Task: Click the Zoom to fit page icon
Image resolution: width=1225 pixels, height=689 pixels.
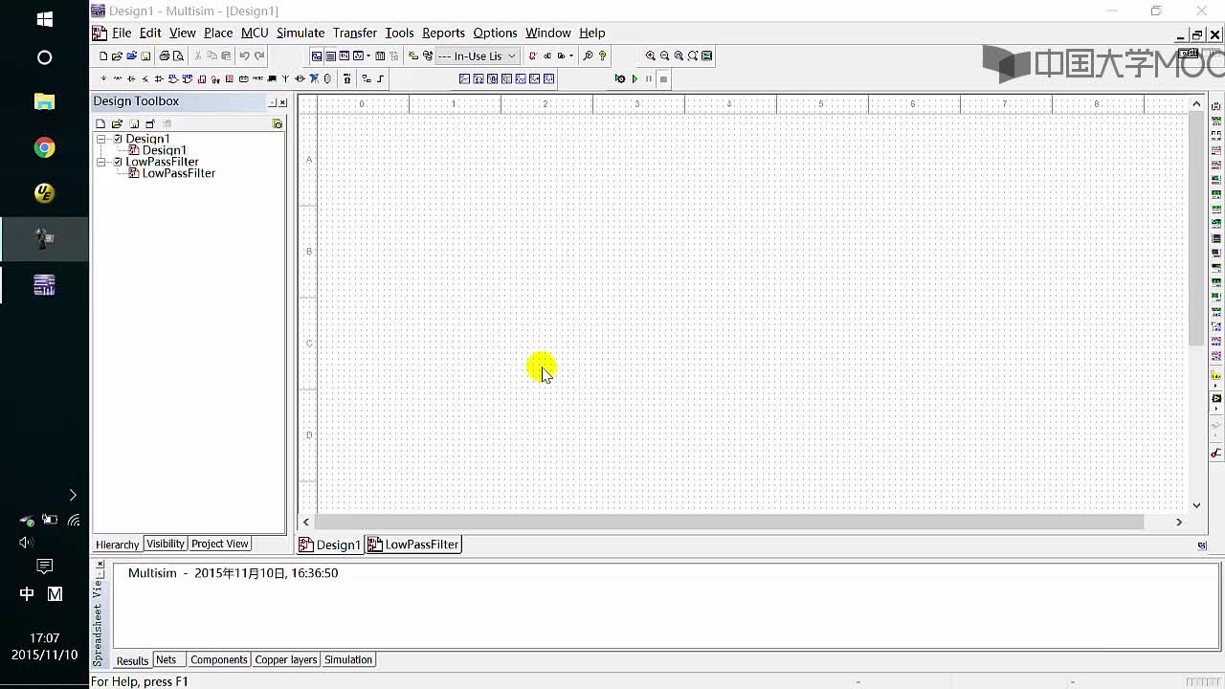Action: [693, 56]
